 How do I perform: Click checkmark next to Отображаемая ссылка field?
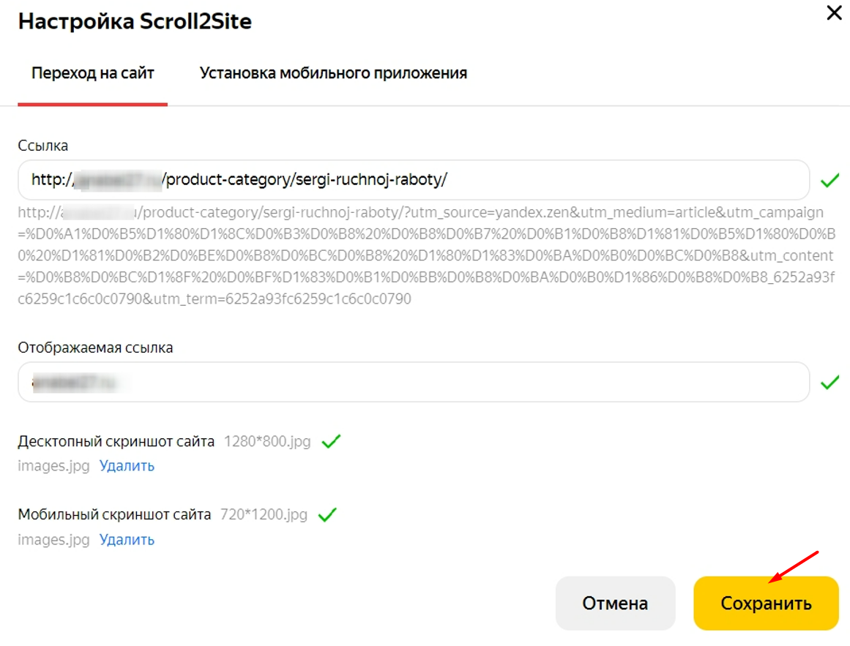coord(830,382)
